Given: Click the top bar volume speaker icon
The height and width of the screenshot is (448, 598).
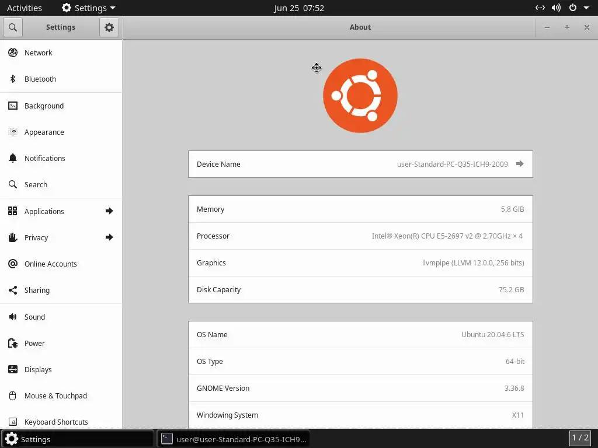Looking at the screenshot, I should [556, 8].
